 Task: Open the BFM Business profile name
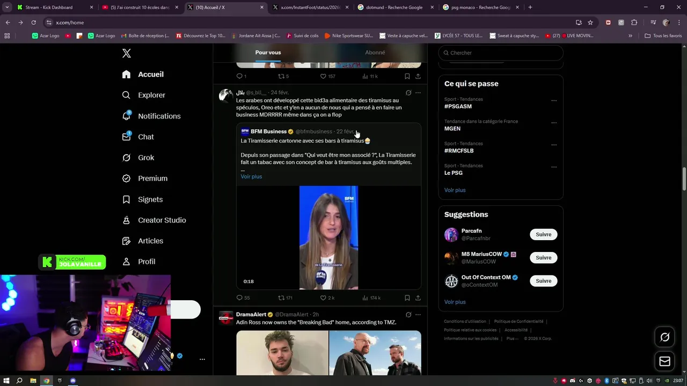point(268,131)
